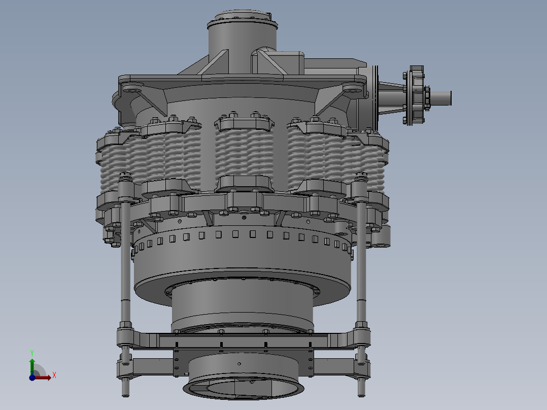
Task: Click the red X axis of the orientation triad
Action: click(43, 378)
